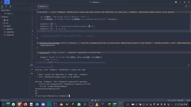Open the Cargo.lock file

pos(10,32)
